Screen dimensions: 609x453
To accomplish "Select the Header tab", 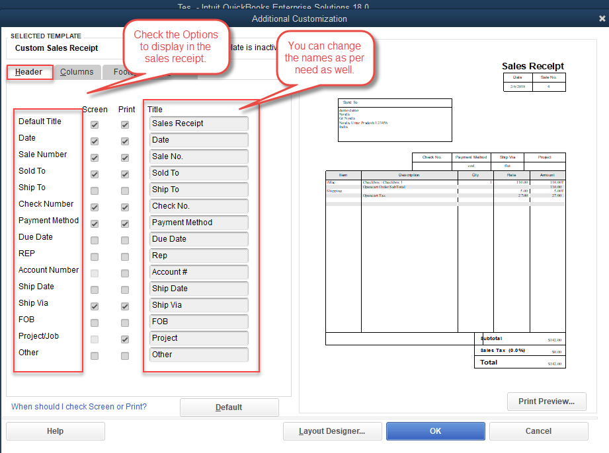I will tap(29, 73).
